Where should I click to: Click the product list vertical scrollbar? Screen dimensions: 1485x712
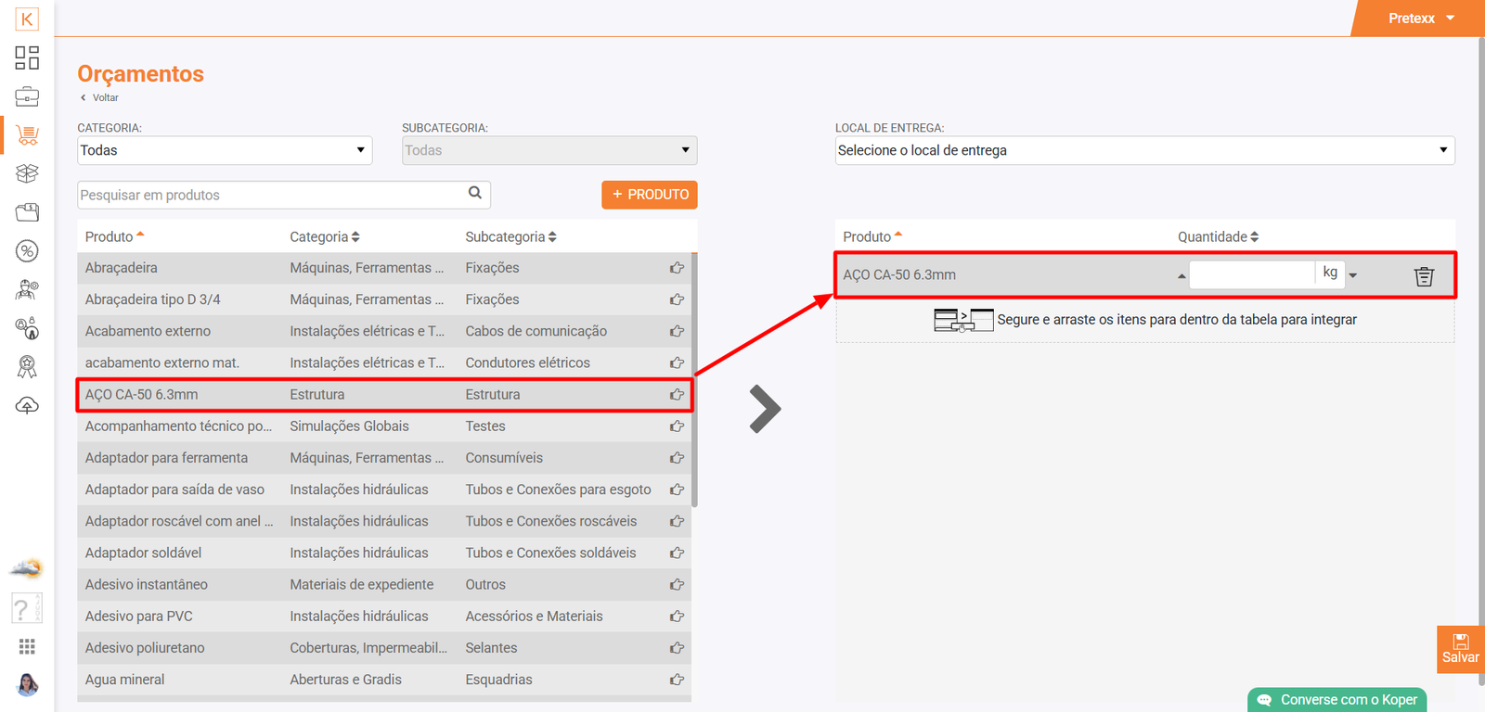click(x=694, y=380)
